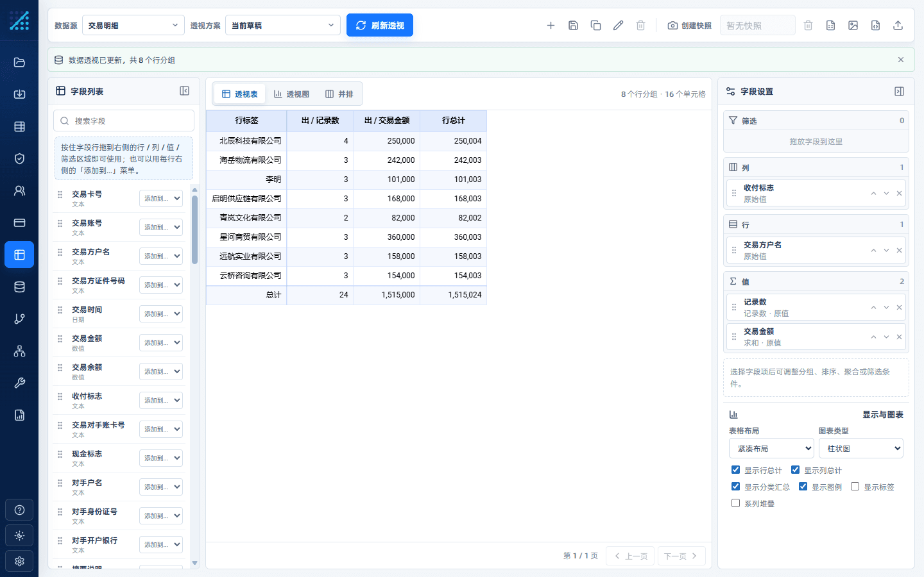Viewport: 924px width, 577px height.
Task: Enable 显示标签 checkbox
Action: click(855, 487)
